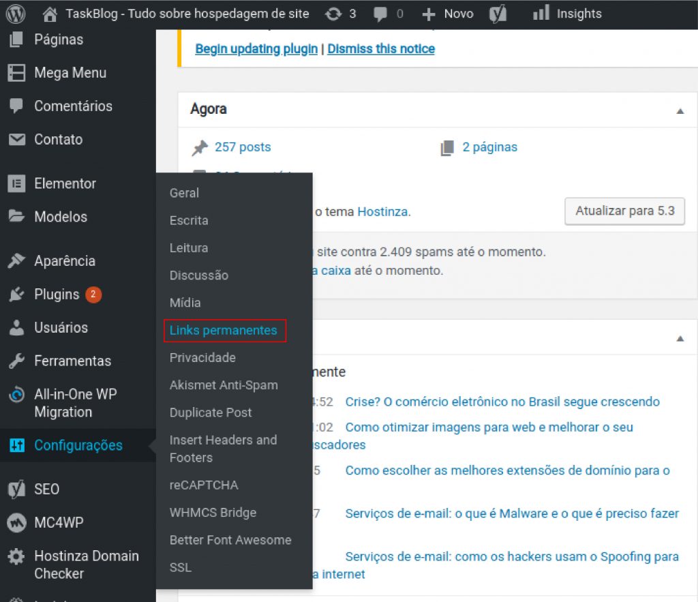
Task: Select Links permanentes in settings submenu
Action: pyautogui.click(x=224, y=330)
